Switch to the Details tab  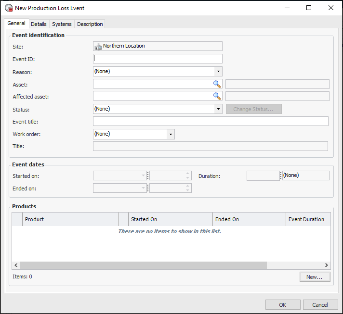click(39, 24)
